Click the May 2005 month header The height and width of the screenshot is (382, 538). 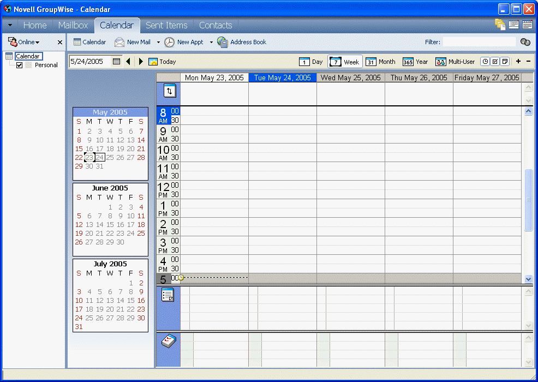[110, 112]
